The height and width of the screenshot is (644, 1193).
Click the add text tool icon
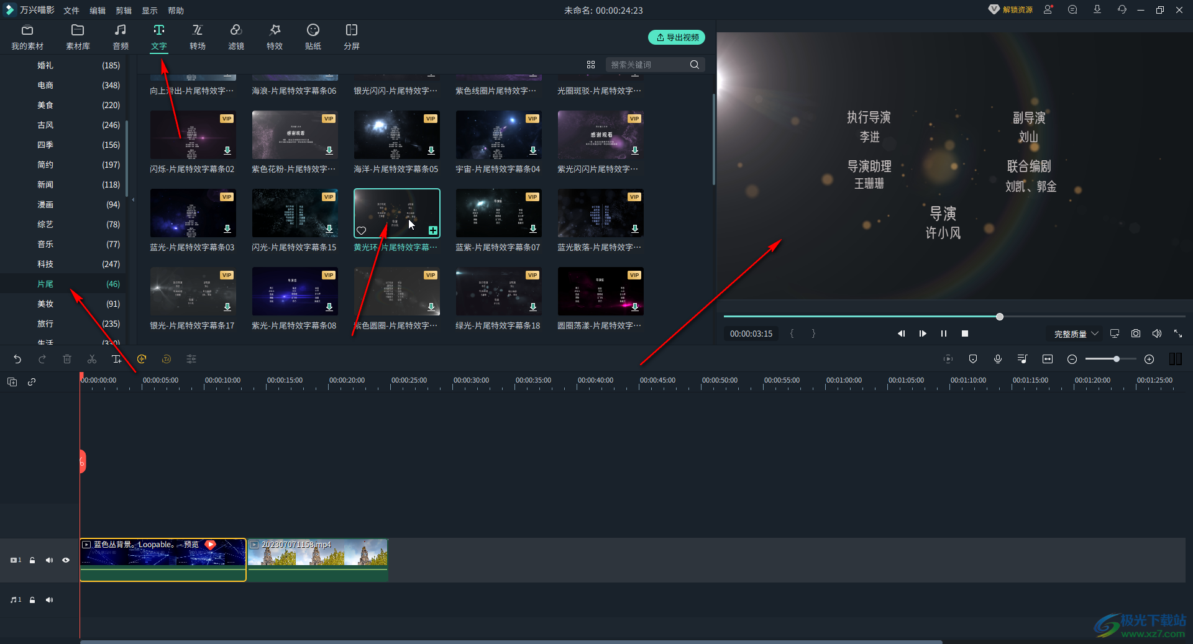point(117,359)
